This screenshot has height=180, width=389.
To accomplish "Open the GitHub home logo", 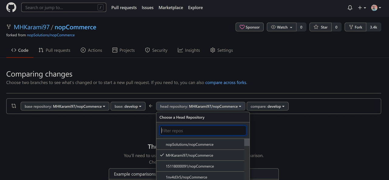I will pos(11,8).
